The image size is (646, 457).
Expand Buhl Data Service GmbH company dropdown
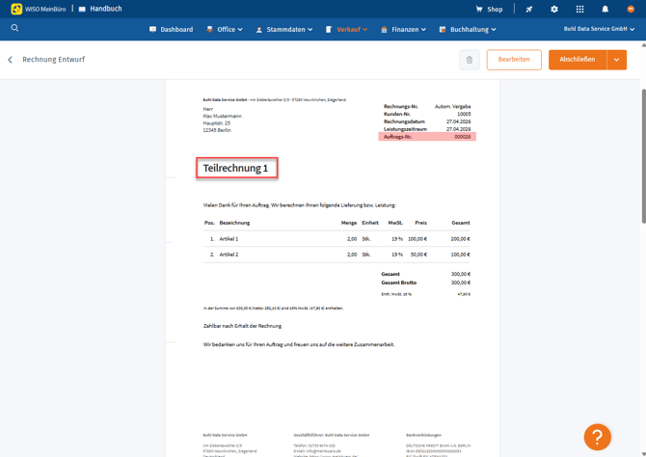(x=599, y=29)
